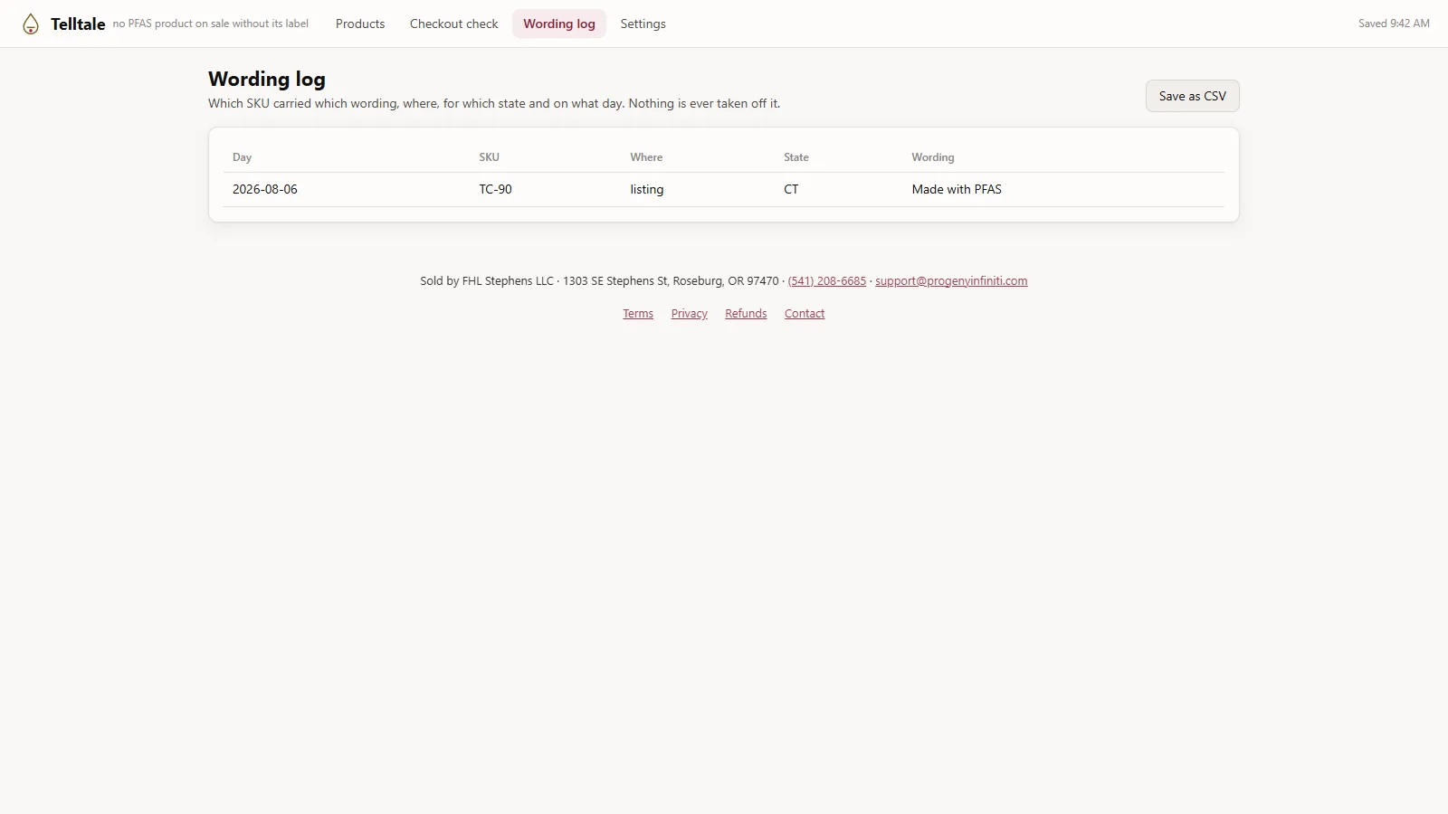
Task: Open the Refunds footer link
Action: click(x=746, y=314)
